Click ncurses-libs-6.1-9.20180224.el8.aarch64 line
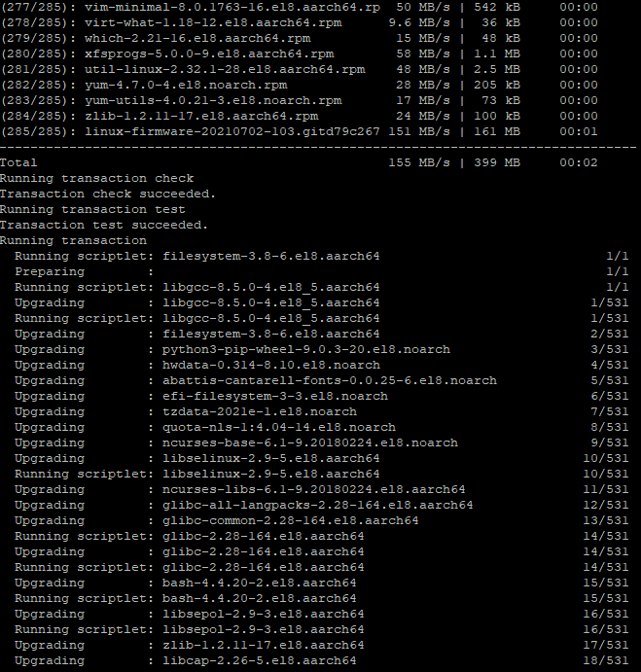The width and height of the screenshot is (641, 672). 314,489
